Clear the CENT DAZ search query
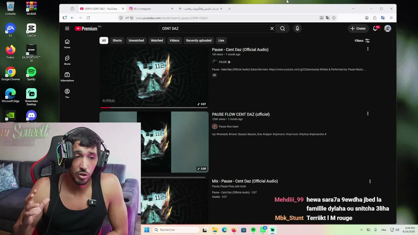Viewport: 418px width, 235px height. (272, 28)
